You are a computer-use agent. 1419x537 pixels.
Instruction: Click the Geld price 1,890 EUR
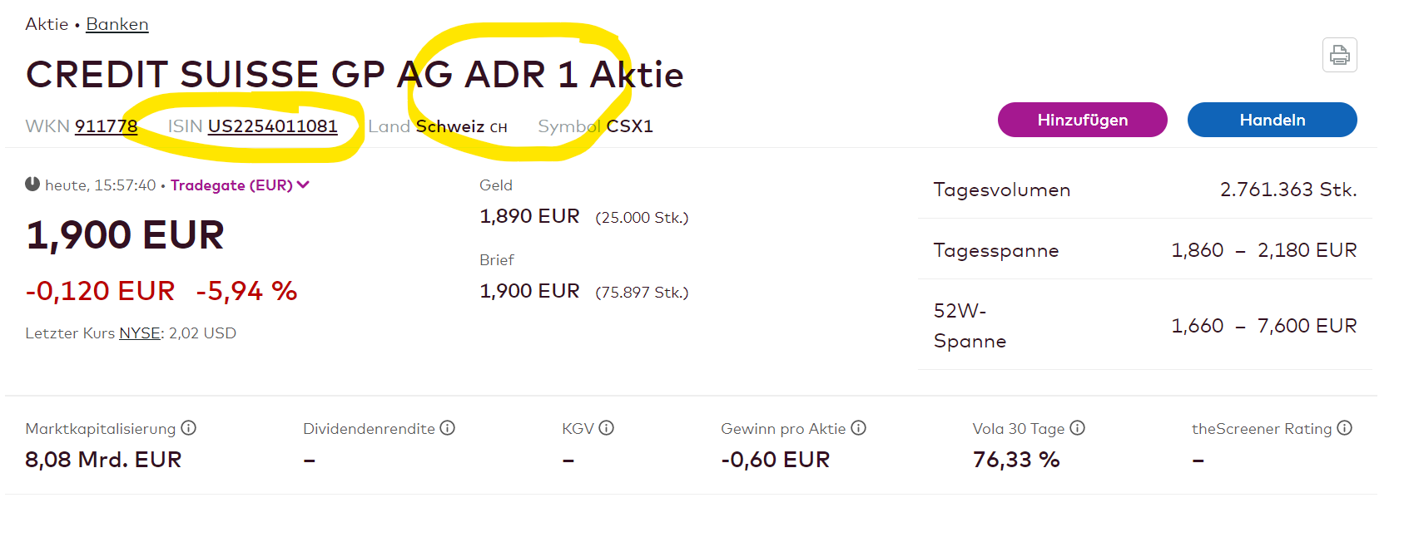pos(529,216)
